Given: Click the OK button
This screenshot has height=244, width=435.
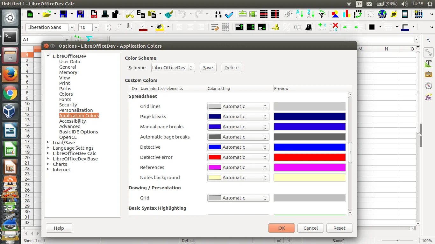Looking at the screenshot, I should tap(282, 228).
